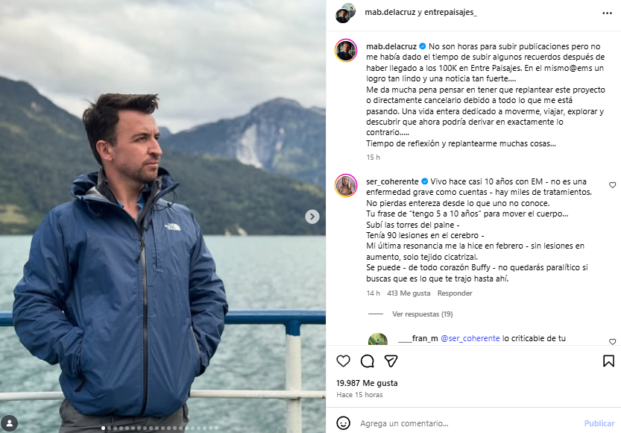Share the post with the paper plane icon
The image size is (621, 433).
pos(391,361)
